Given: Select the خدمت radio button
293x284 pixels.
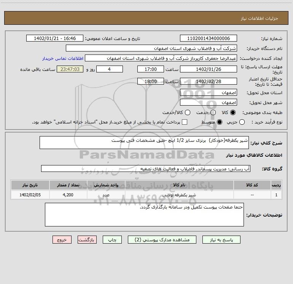Looking at the screenshot, I should click(213, 112).
